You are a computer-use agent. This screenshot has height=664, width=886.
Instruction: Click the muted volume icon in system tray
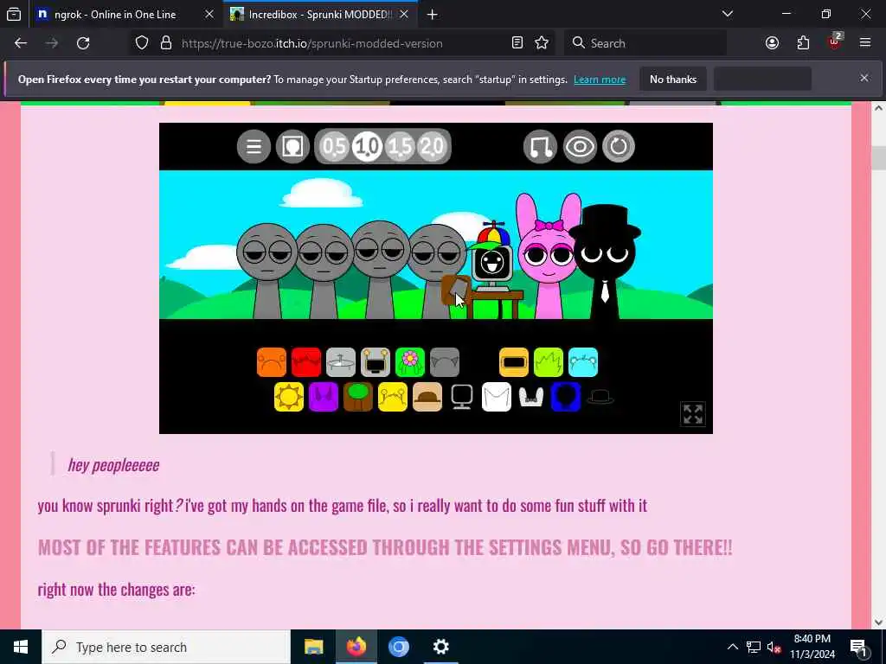pyautogui.click(x=774, y=647)
